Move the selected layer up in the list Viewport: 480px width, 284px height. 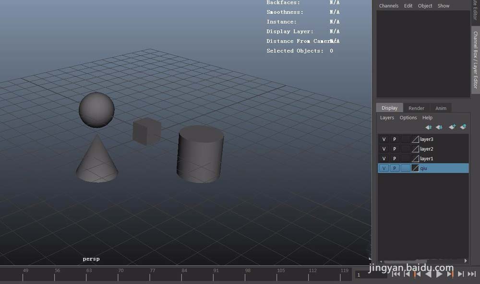tap(429, 127)
